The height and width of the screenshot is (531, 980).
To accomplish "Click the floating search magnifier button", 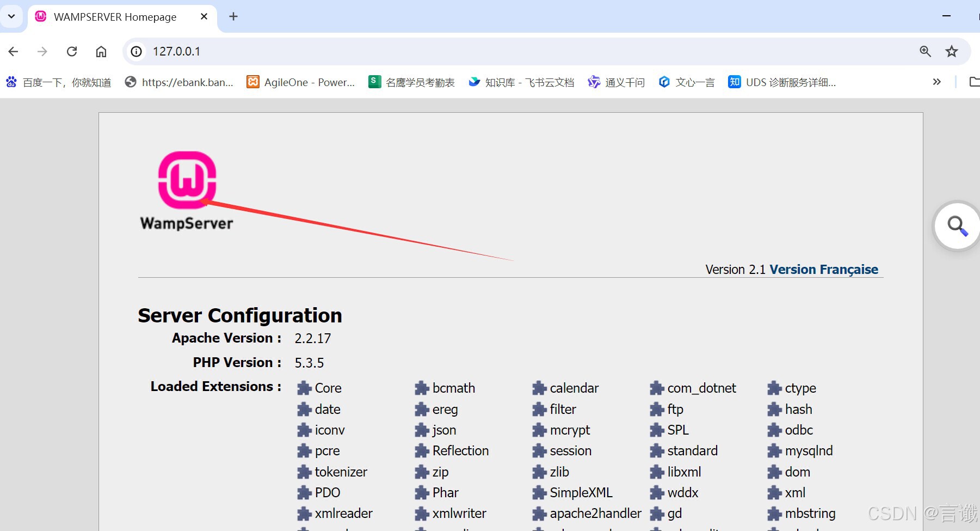I will pos(957,226).
